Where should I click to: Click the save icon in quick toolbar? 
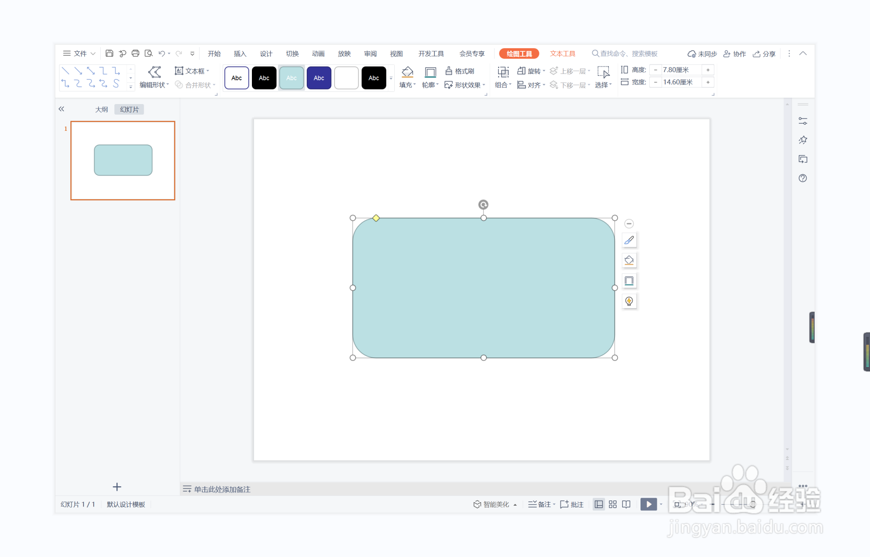click(x=109, y=54)
